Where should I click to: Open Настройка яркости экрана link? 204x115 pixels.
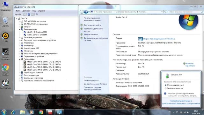181,101
